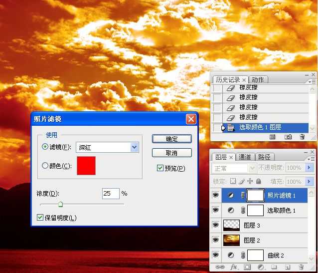
Task: Add layer style fx icon
Action: click(234, 267)
